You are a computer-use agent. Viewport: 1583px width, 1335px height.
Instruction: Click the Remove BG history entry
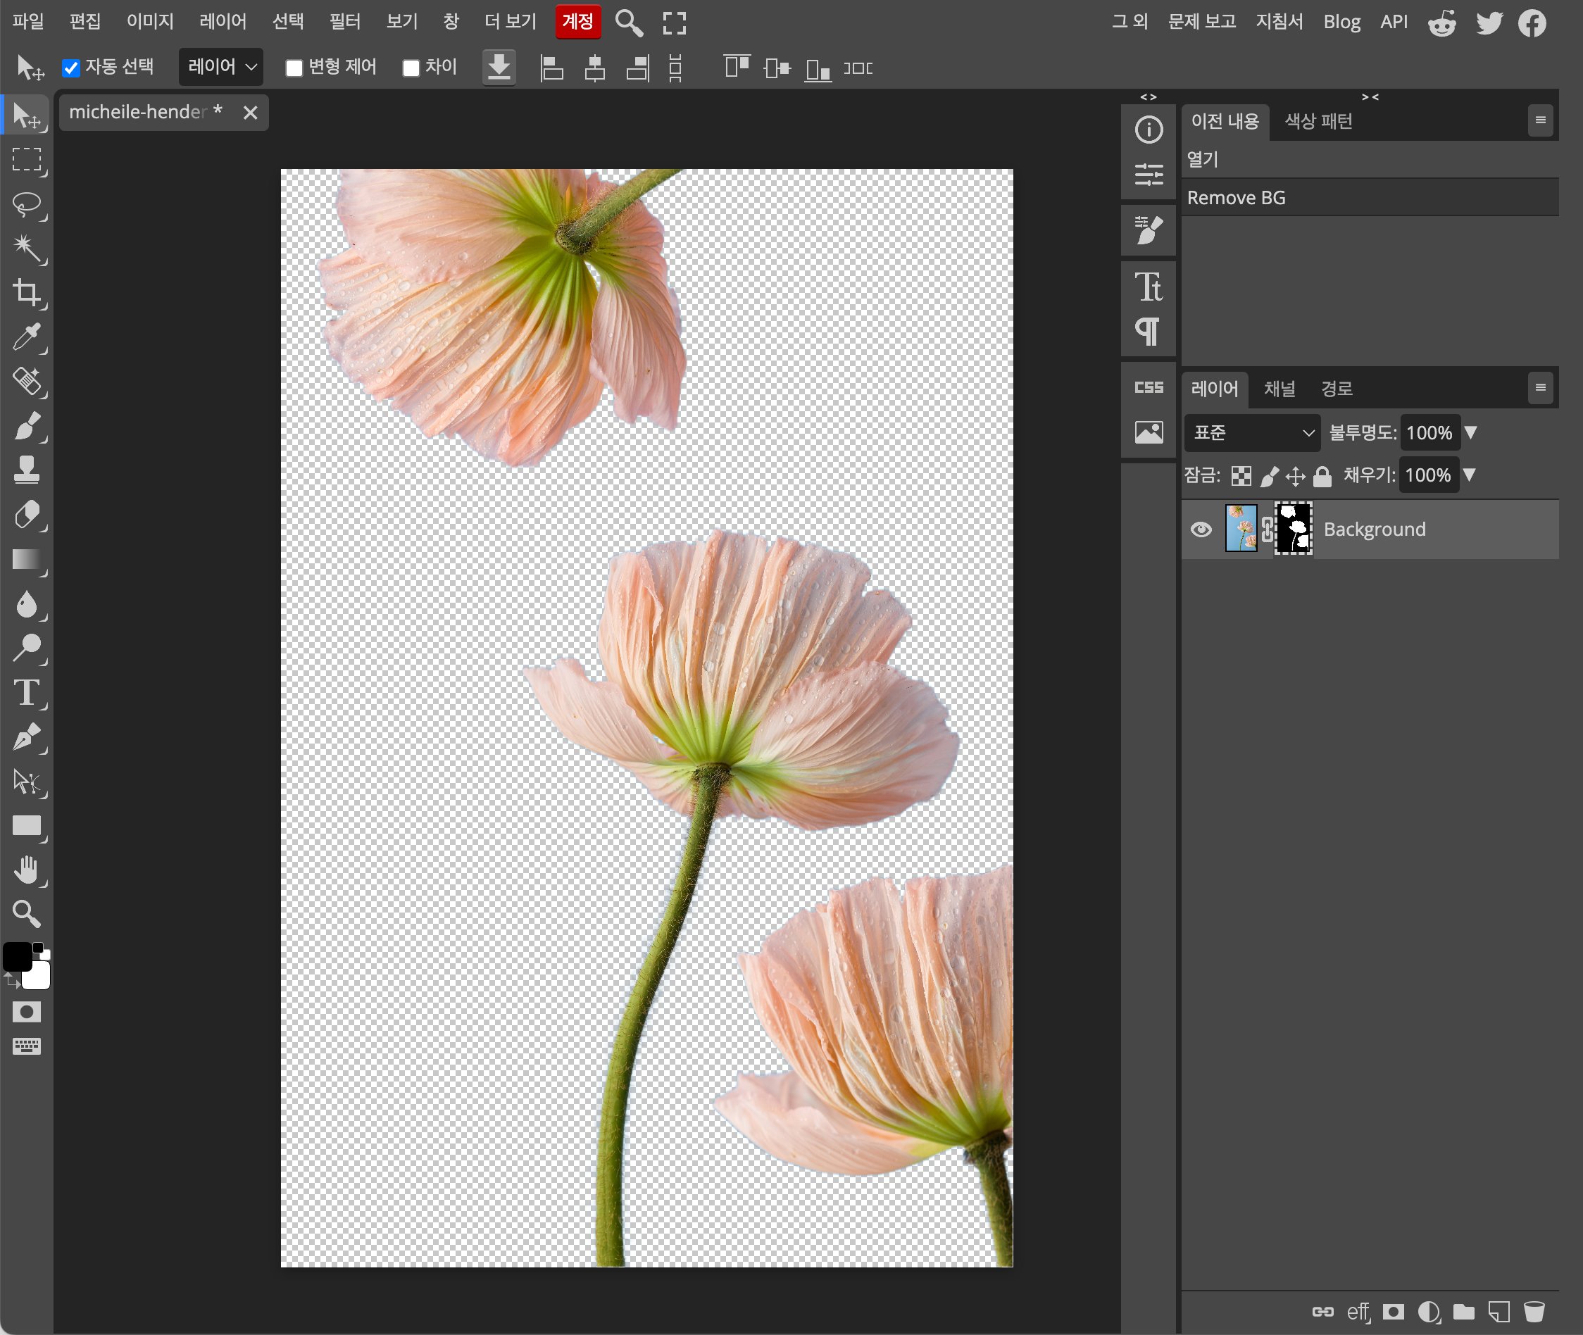click(1236, 198)
